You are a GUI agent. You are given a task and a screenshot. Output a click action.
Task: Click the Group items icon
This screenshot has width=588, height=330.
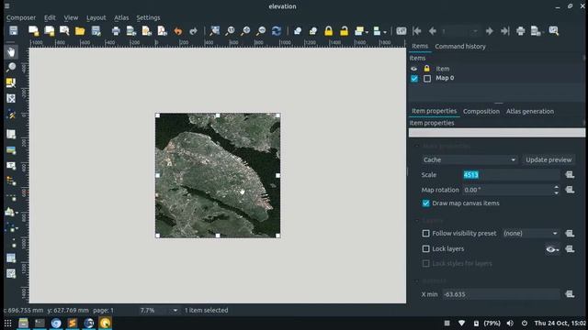[x=298, y=30]
